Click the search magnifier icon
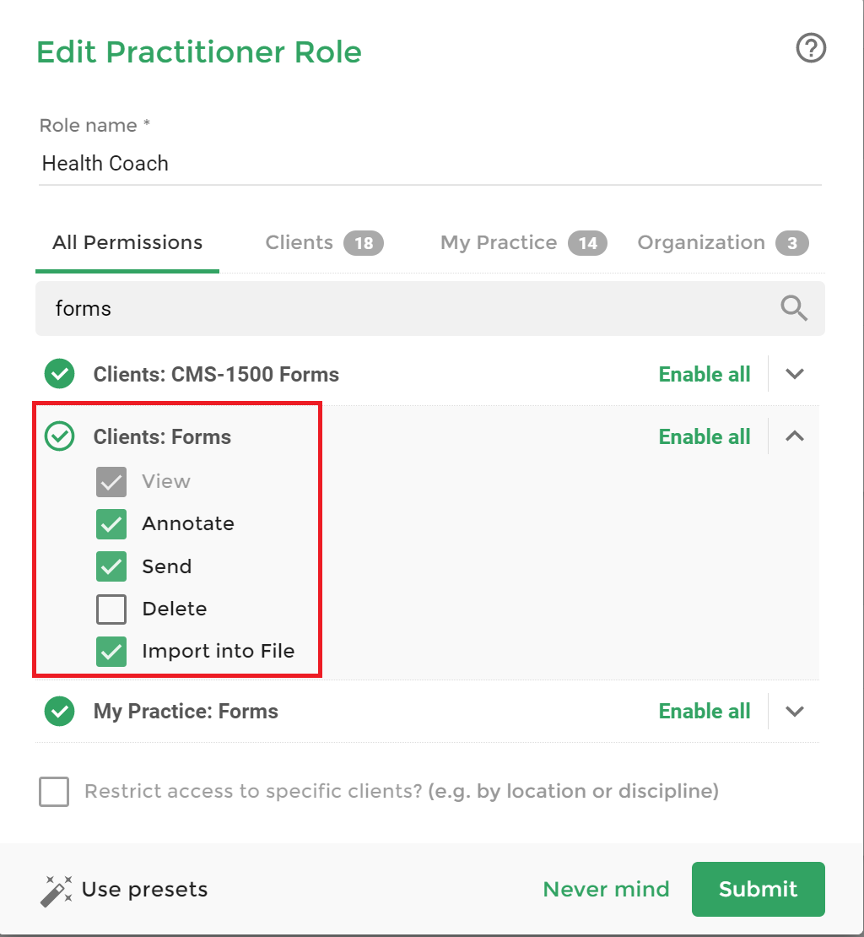 point(793,308)
